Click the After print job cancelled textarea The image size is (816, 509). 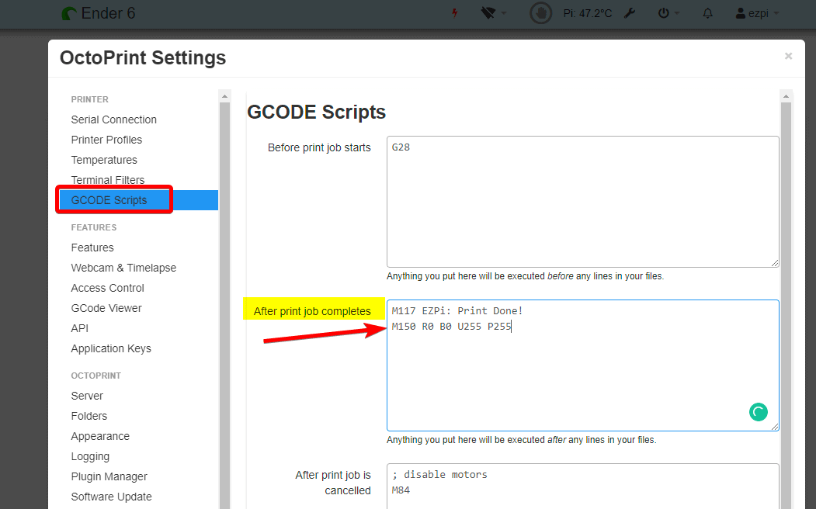coord(583,486)
